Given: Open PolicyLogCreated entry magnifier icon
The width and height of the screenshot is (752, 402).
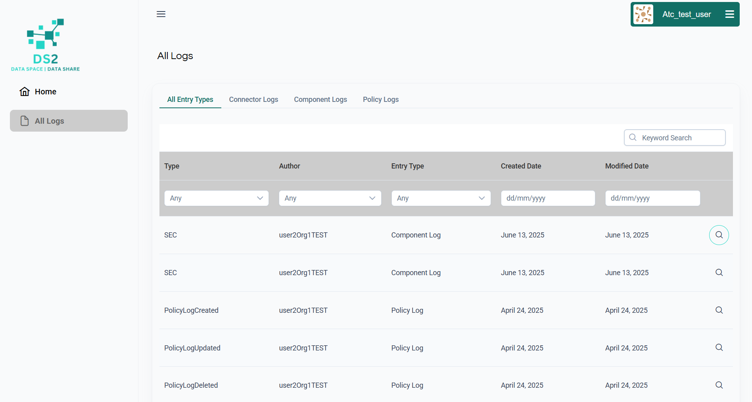Looking at the screenshot, I should 719,310.
